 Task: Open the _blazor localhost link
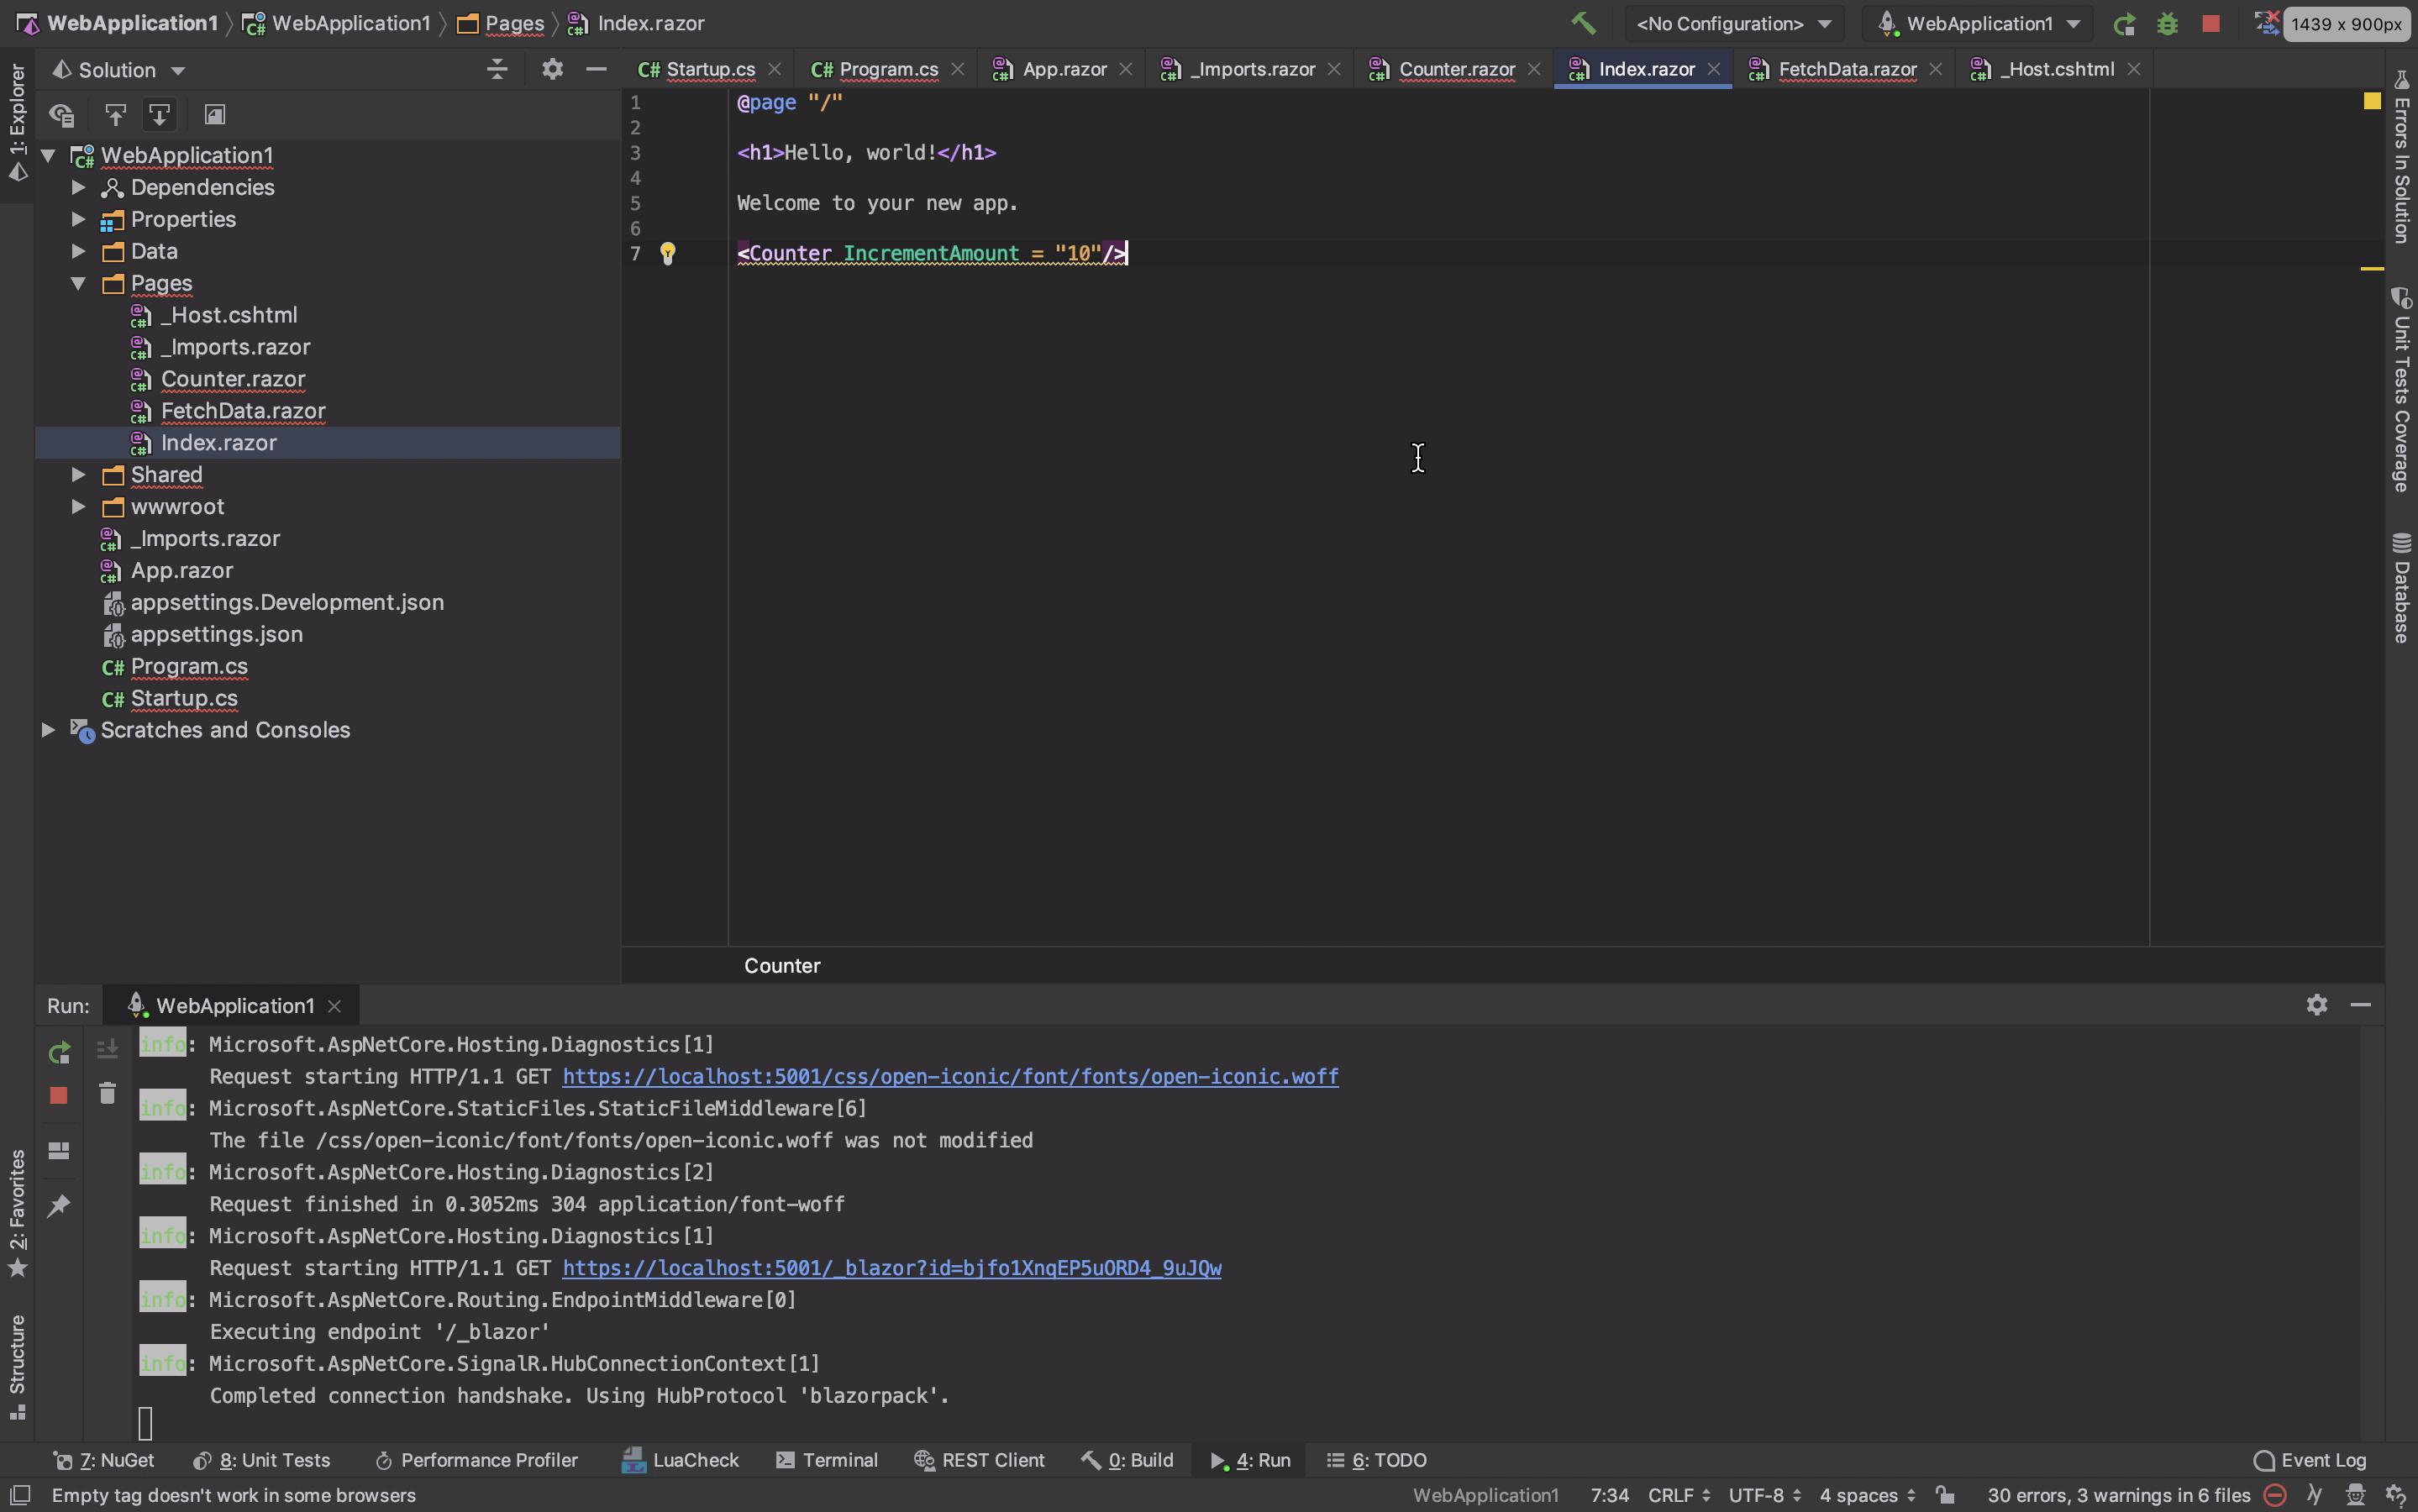click(x=891, y=1269)
